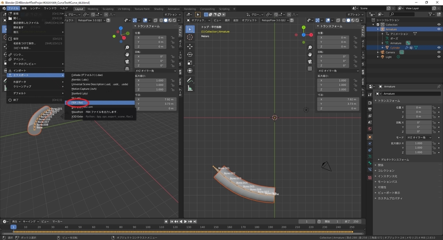Click the camera view icon in right viewport
This screenshot has height=240, width=443.
310,61
